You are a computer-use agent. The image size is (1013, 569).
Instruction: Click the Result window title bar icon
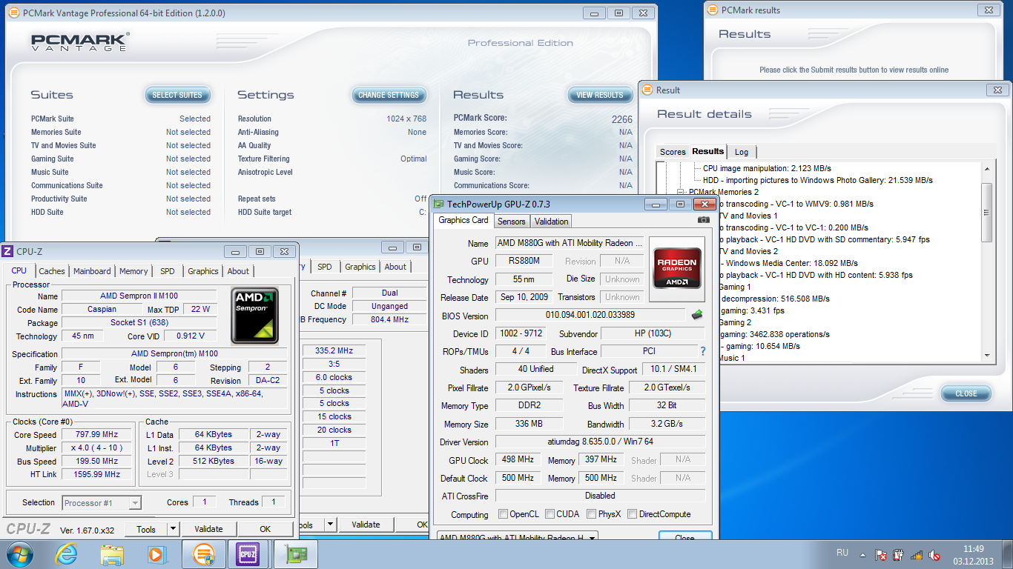[x=647, y=90]
